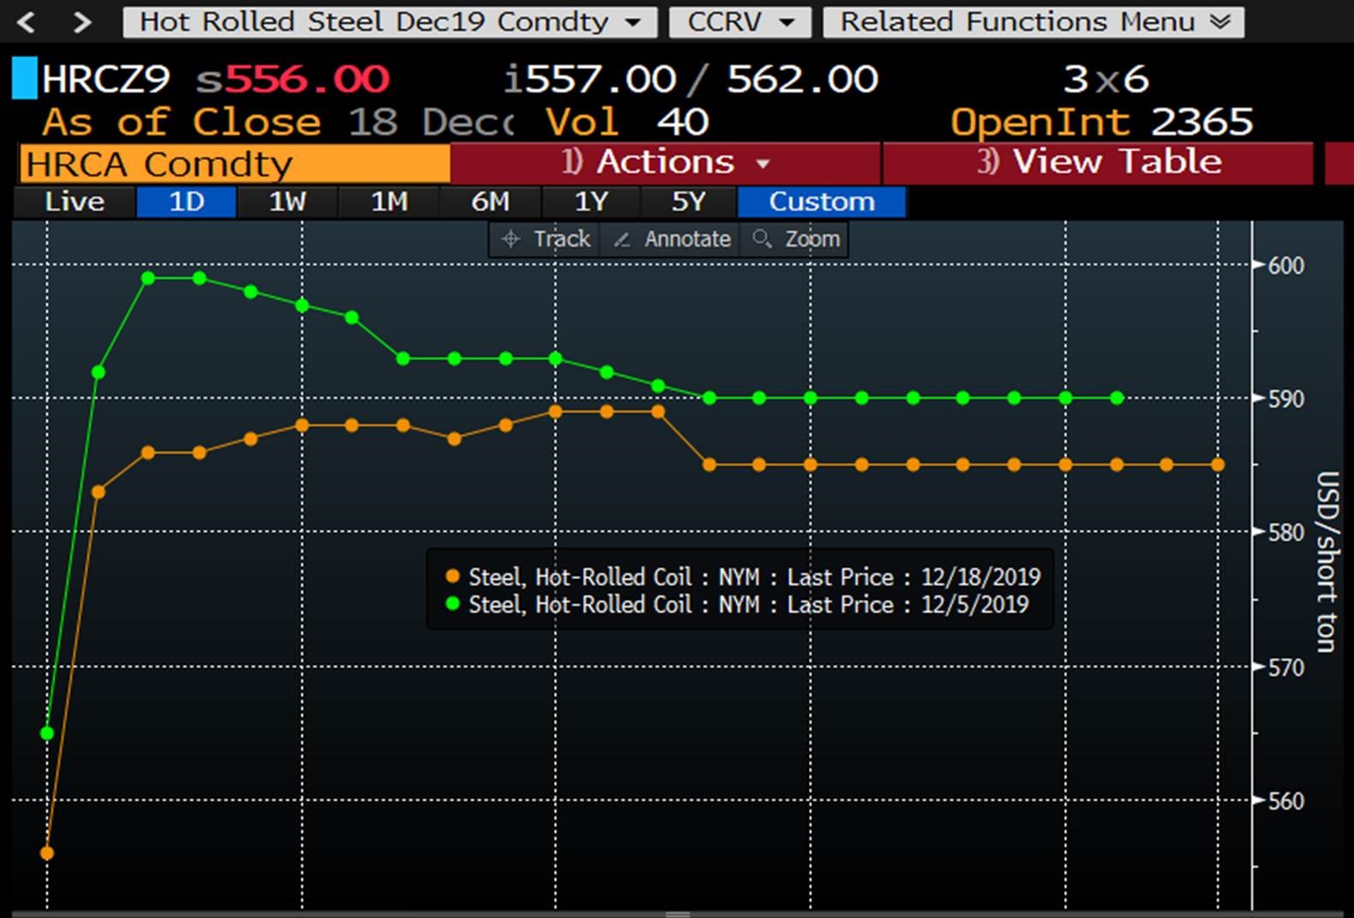Image resolution: width=1354 pixels, height=918 pixels.
Task: Click the orange legend dot for 12/18/2019
Action: pos(453,577)
